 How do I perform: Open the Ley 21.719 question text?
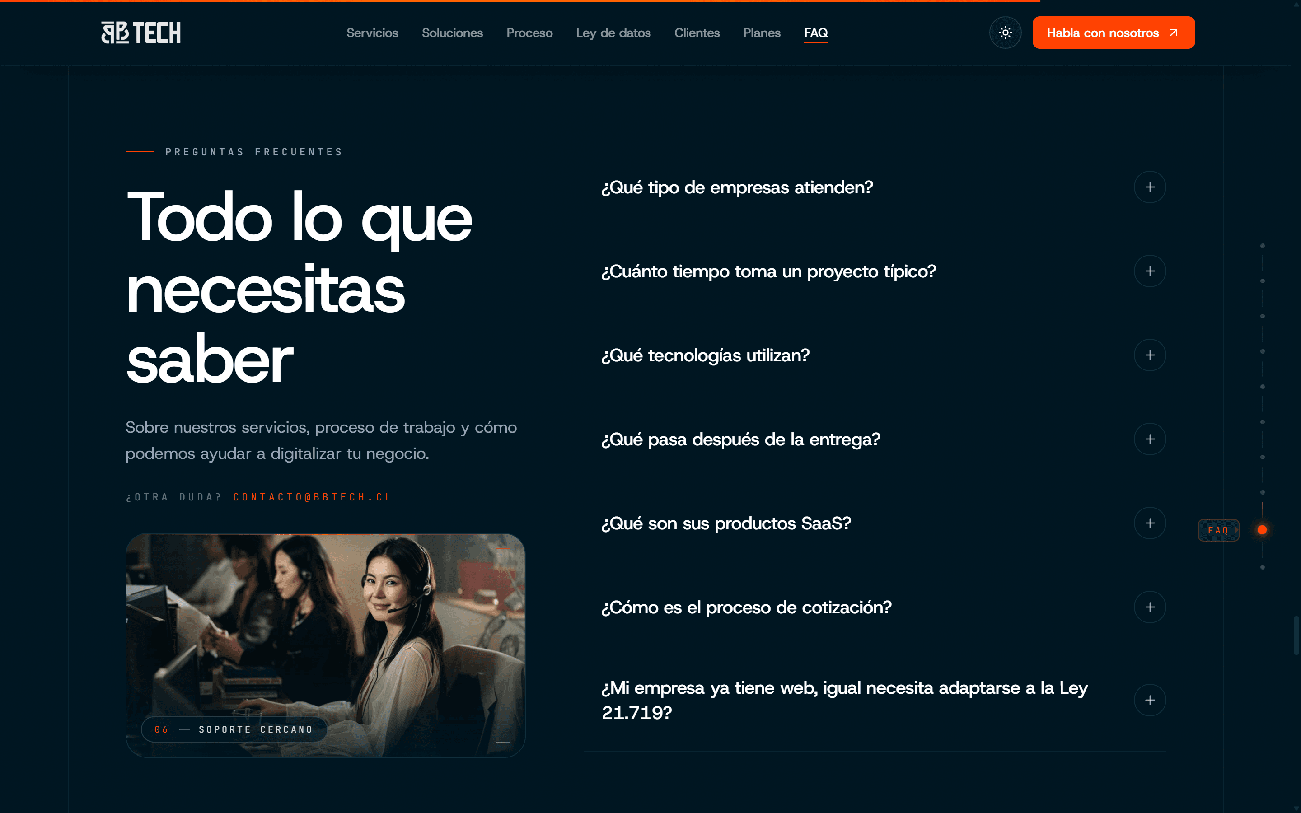(845, 700)
